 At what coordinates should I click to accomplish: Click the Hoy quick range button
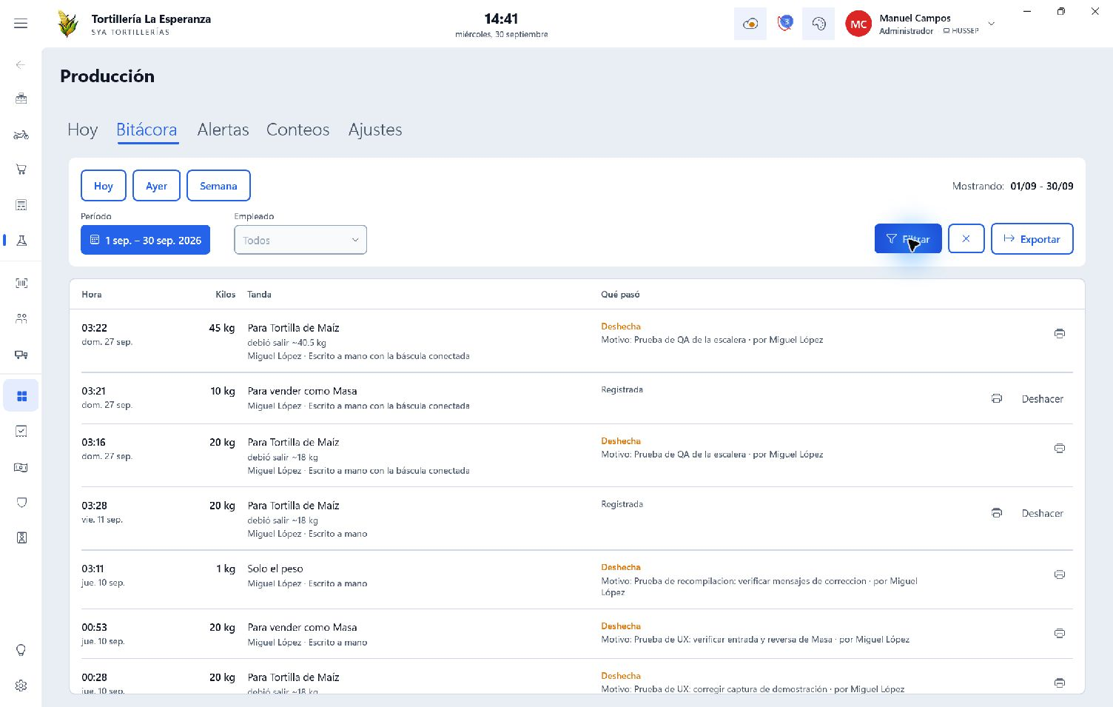[104, 186]
